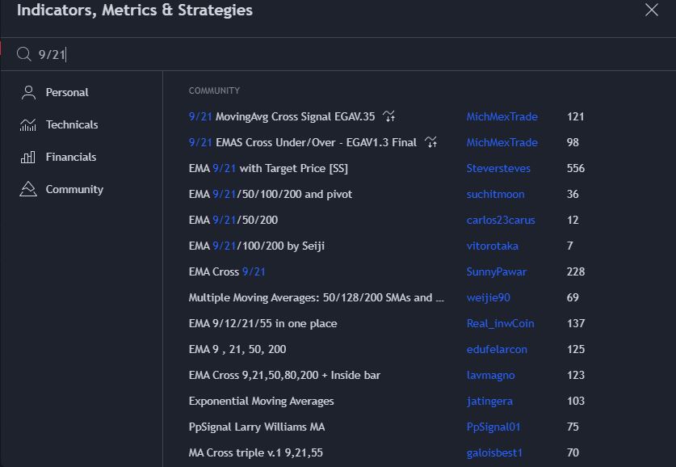Image resolution: width=676 pixels, height=467 pixels.
Task: Select PpSignal Larry Williams MA indicator
Action: coord(256,427)
